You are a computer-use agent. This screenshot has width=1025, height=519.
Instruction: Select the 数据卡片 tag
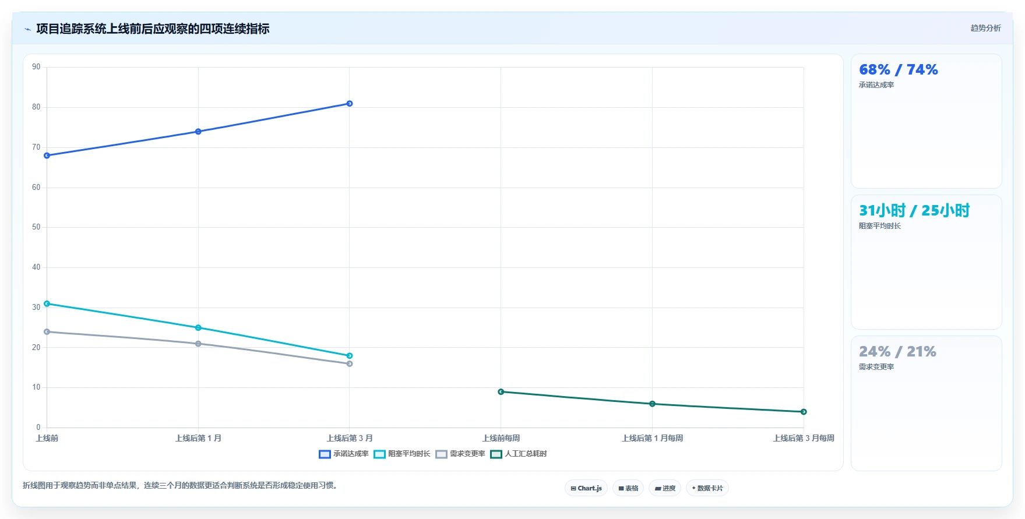tap(707, 488)
